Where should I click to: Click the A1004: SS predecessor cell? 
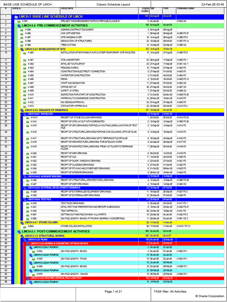(200, 21)
